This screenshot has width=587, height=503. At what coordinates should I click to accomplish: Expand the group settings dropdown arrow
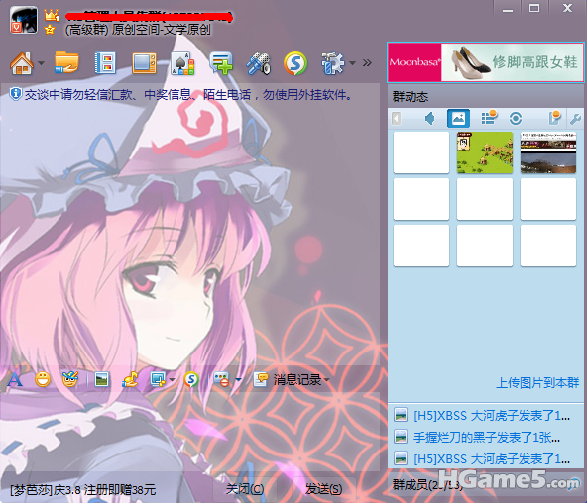coord(352,63)
